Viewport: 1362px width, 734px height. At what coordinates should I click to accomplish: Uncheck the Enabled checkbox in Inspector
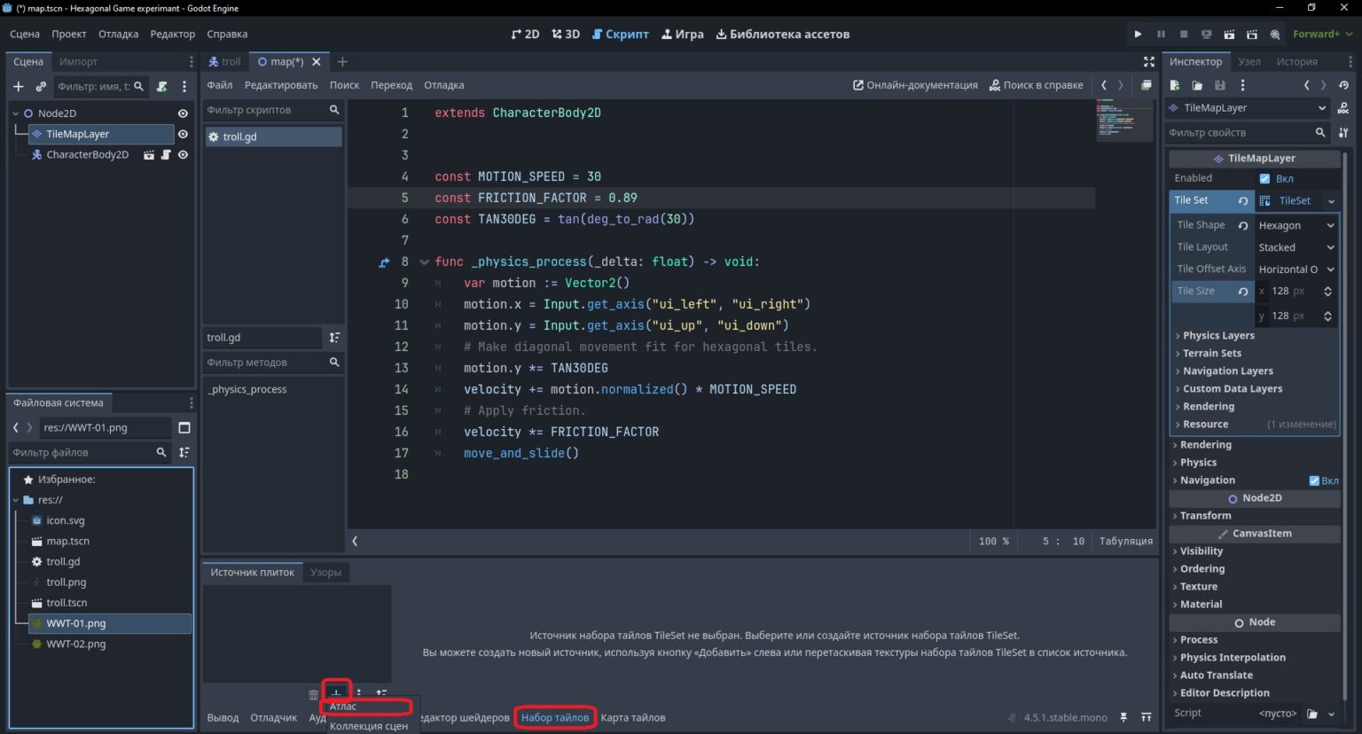(1265, 178)
